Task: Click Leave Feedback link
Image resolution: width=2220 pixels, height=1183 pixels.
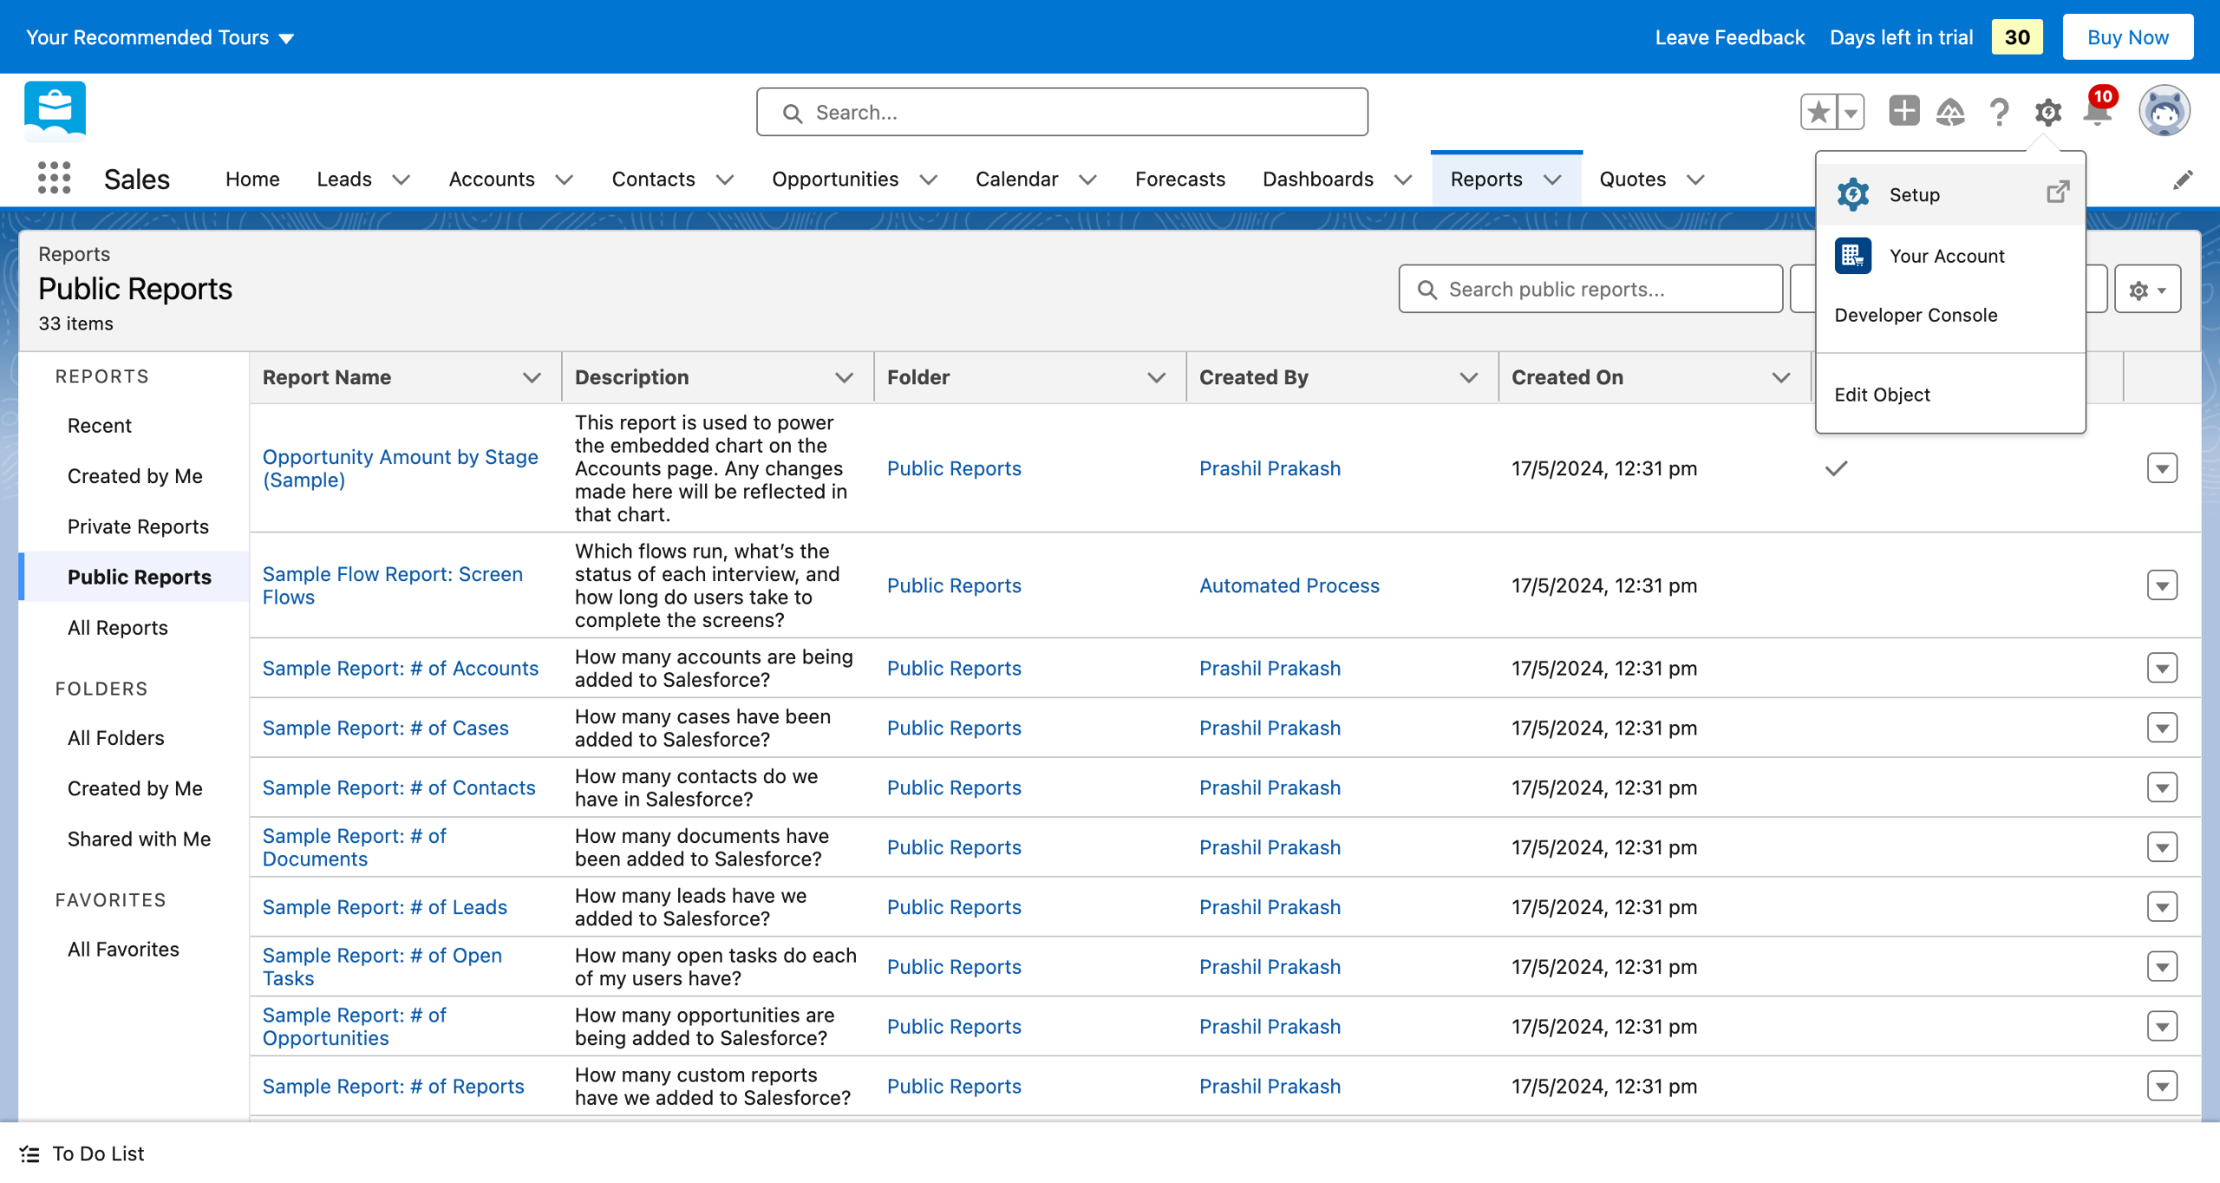Action: [x=1729, y=37]
